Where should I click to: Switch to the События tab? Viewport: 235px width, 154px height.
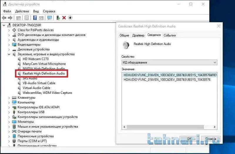tap(170, 35)
